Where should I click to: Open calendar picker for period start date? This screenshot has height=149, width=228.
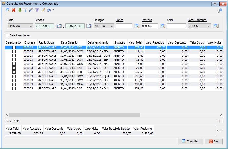point(58,26)
